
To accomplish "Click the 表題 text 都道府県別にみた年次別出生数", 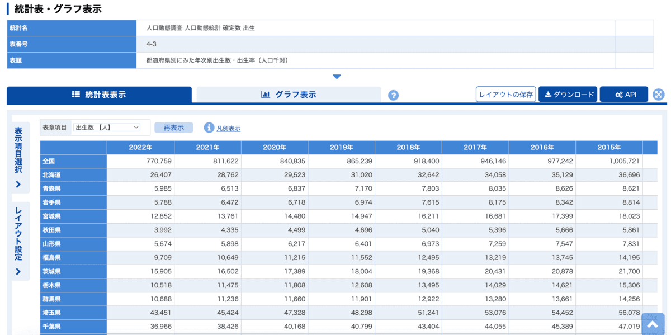I will (189, 60).
